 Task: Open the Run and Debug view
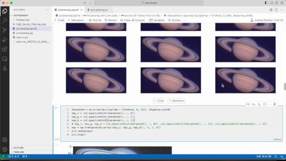pos(5,40)
